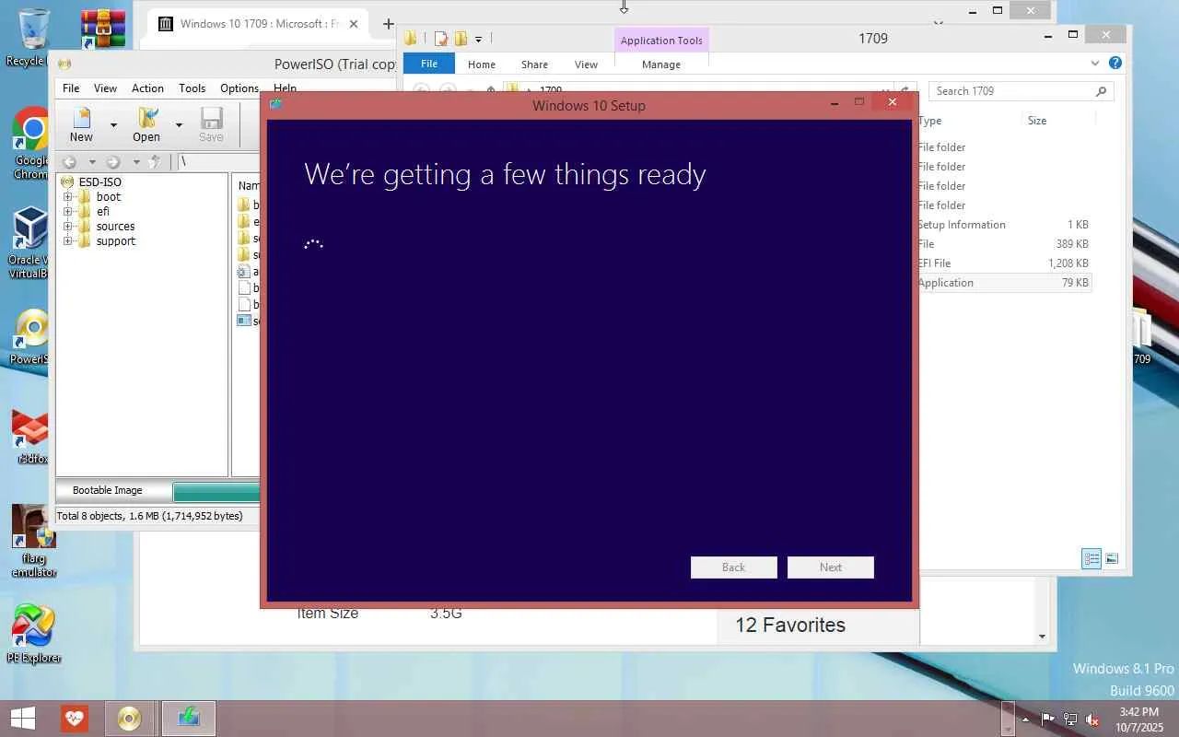Screen dimensions: 1179x737
Task: Open the Manage ribbon tab in Explorer
Action: click(661, 64)
